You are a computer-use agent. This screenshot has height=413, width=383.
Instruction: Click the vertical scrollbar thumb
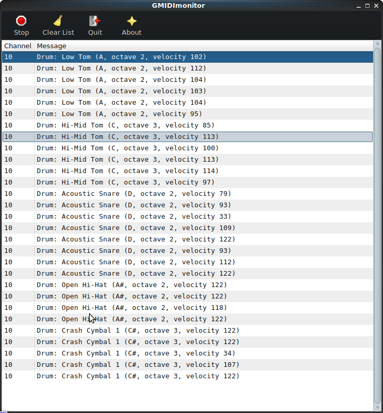pos(377,225)
